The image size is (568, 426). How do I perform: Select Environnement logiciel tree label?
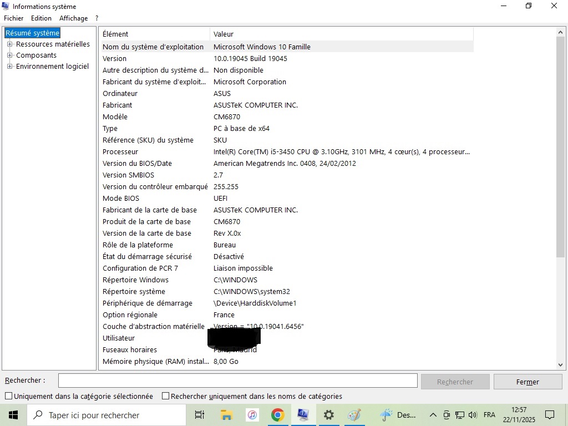[x=53, y=67]
